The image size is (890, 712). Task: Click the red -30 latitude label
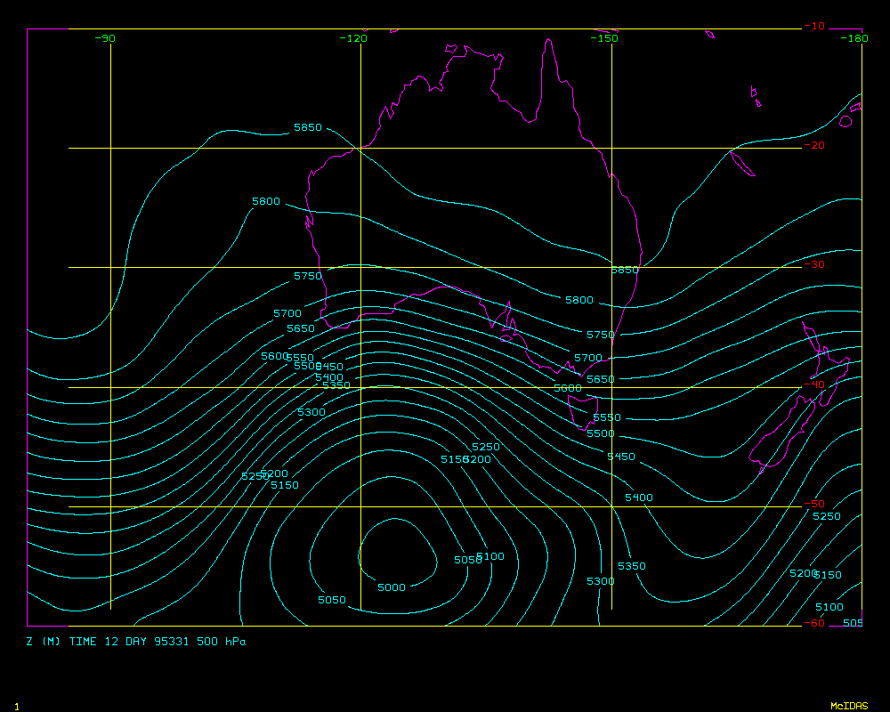point(813,265)
